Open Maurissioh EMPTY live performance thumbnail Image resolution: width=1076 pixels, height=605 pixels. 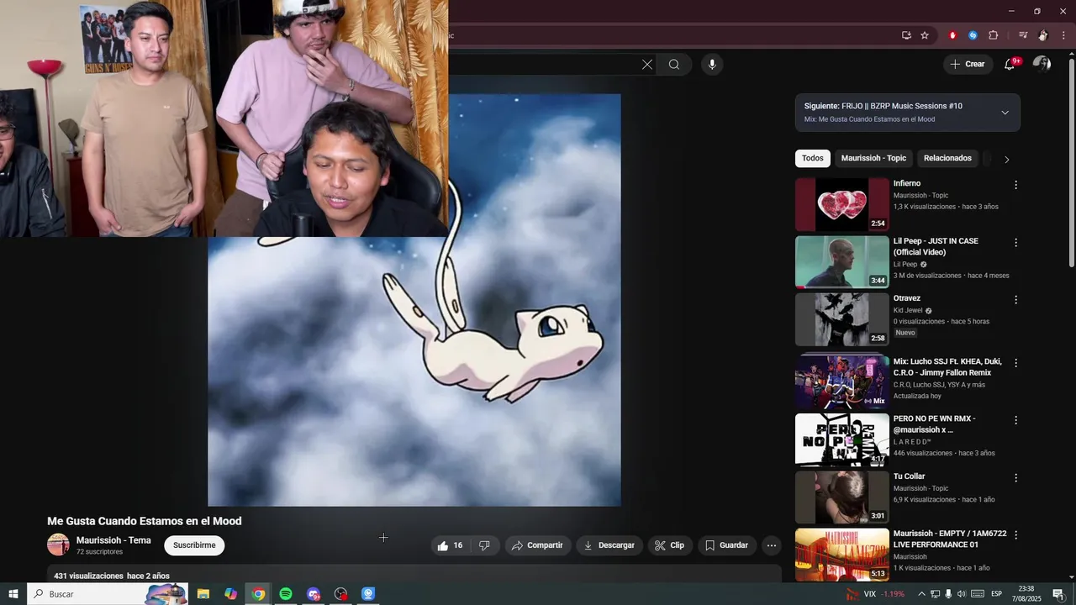point(841,554)
